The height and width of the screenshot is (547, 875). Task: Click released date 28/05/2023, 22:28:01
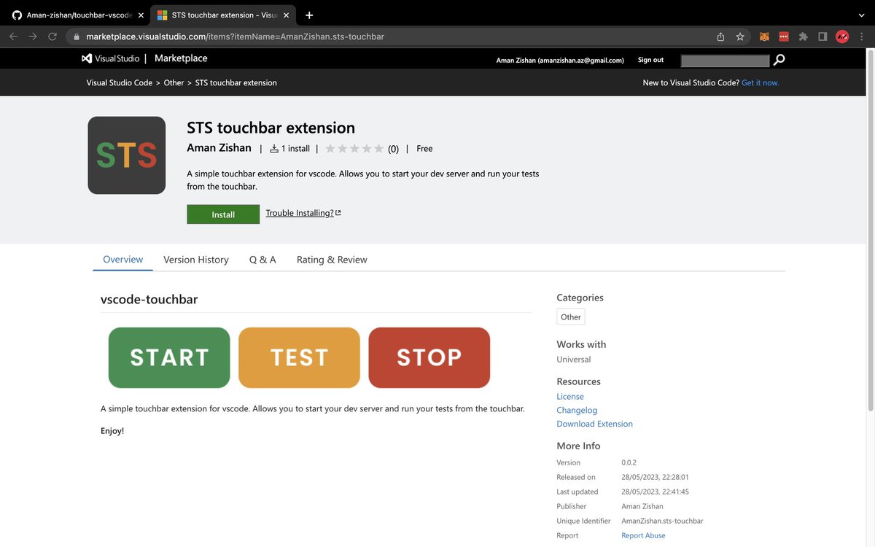click(x=655, y=477)
